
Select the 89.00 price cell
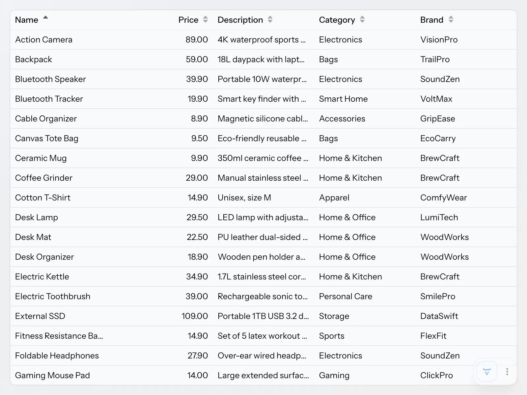click(x=197, y=39)
